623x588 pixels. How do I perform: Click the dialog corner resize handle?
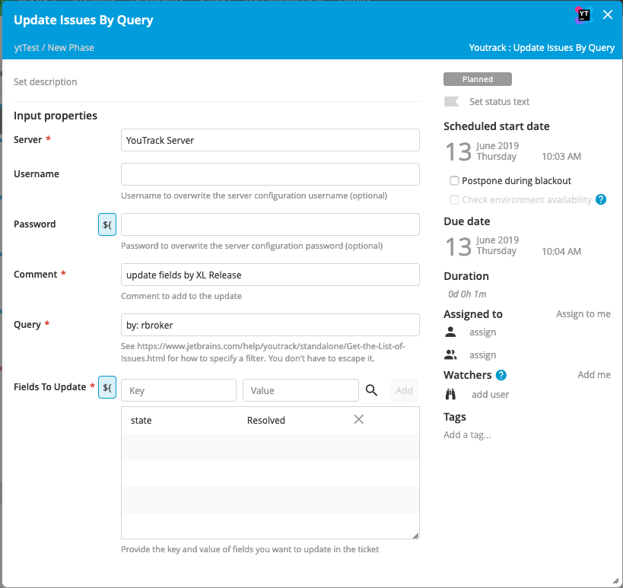(x=615, y=581)
